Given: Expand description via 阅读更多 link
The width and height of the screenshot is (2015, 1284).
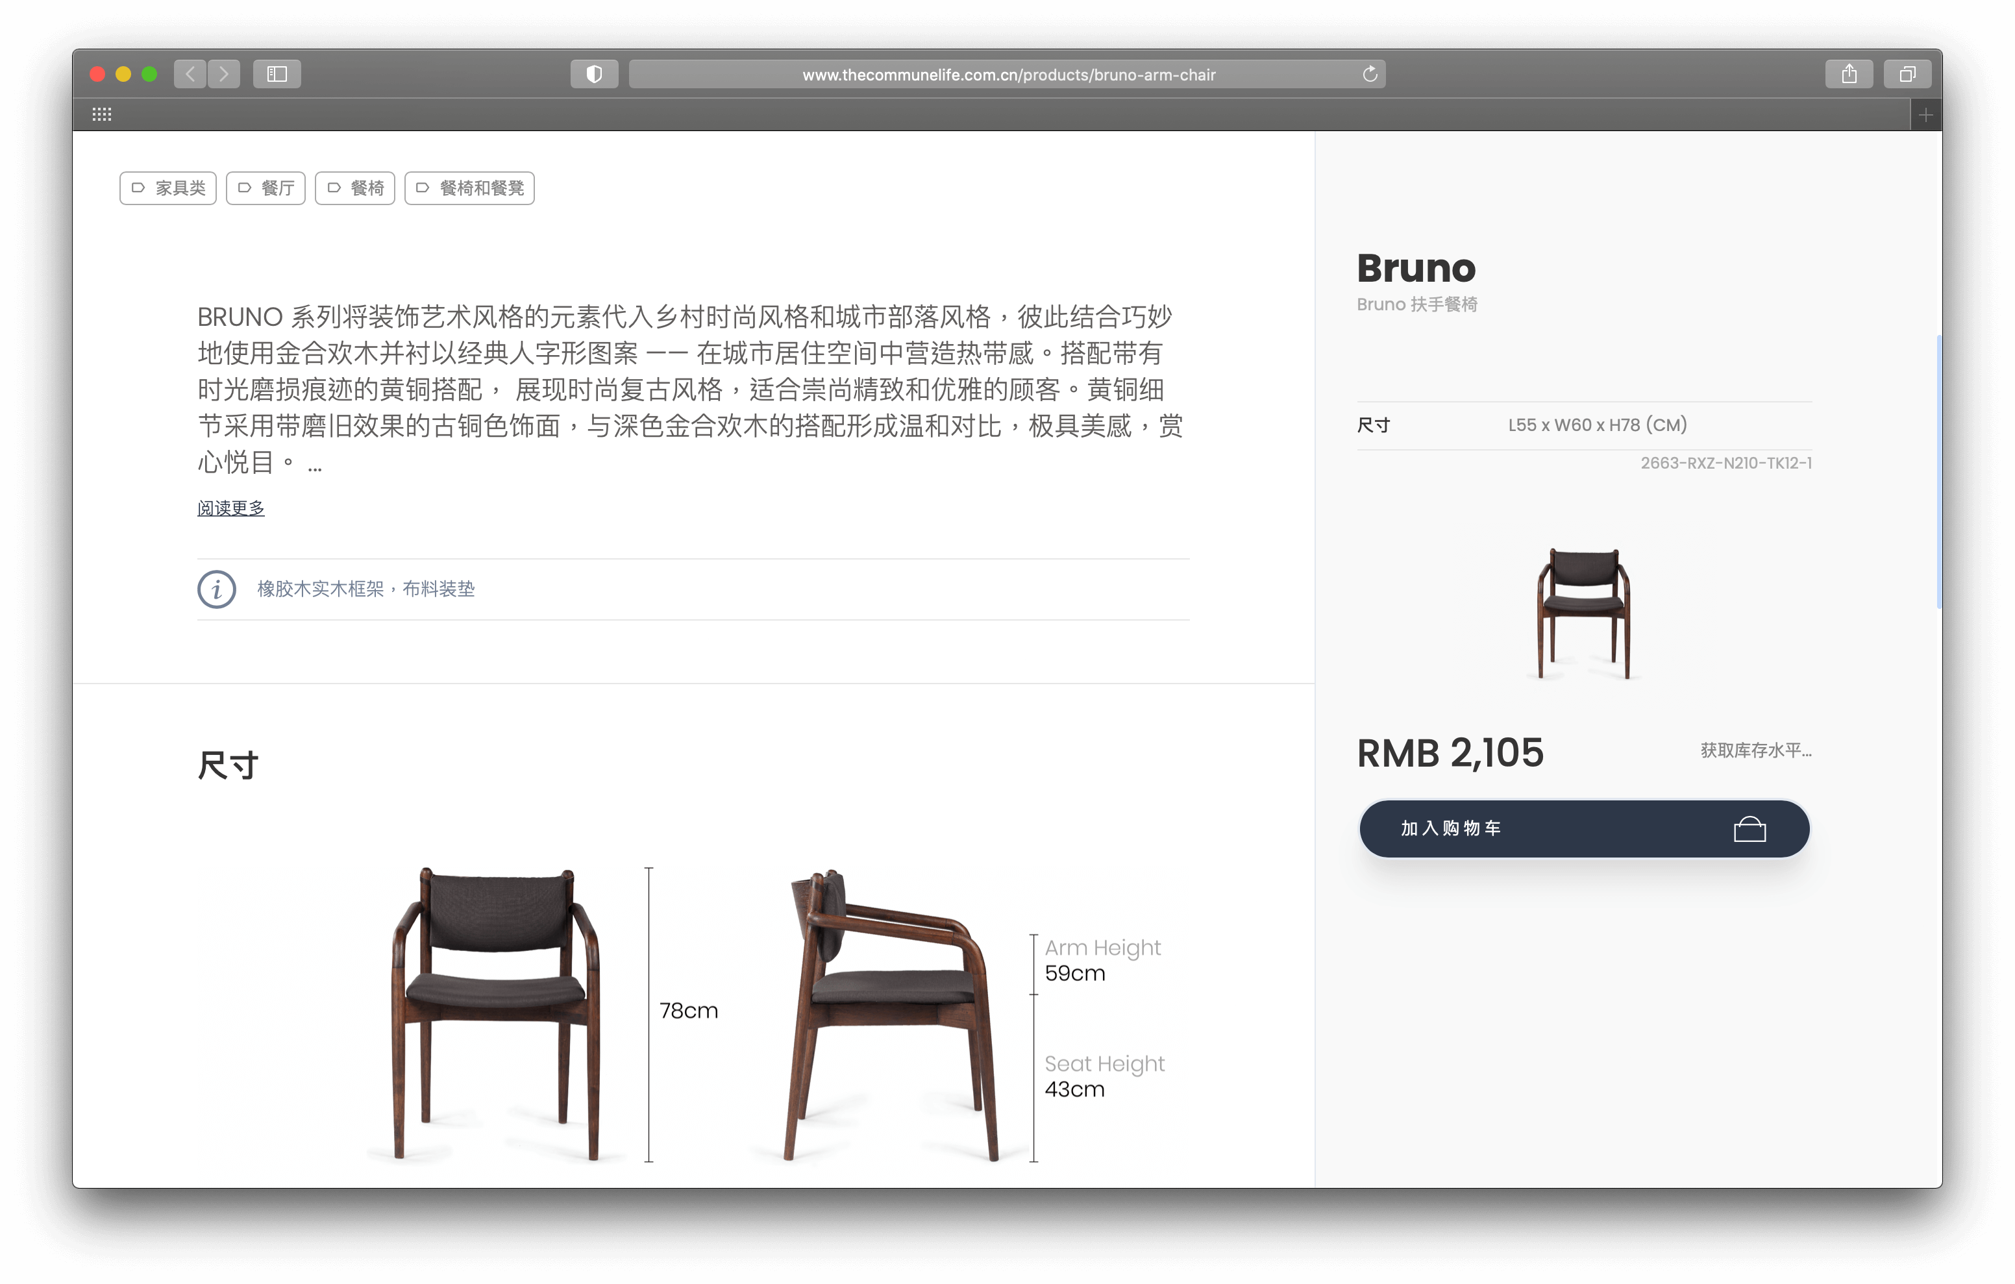Looking at the screenshot, I should pos(231,508).
